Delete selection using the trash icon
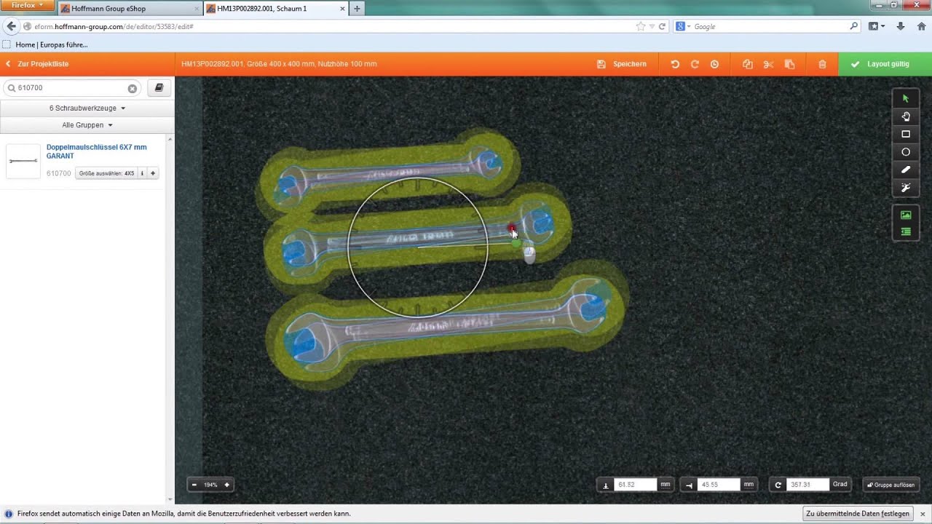The image size is (932, 524). pos(822,64)
